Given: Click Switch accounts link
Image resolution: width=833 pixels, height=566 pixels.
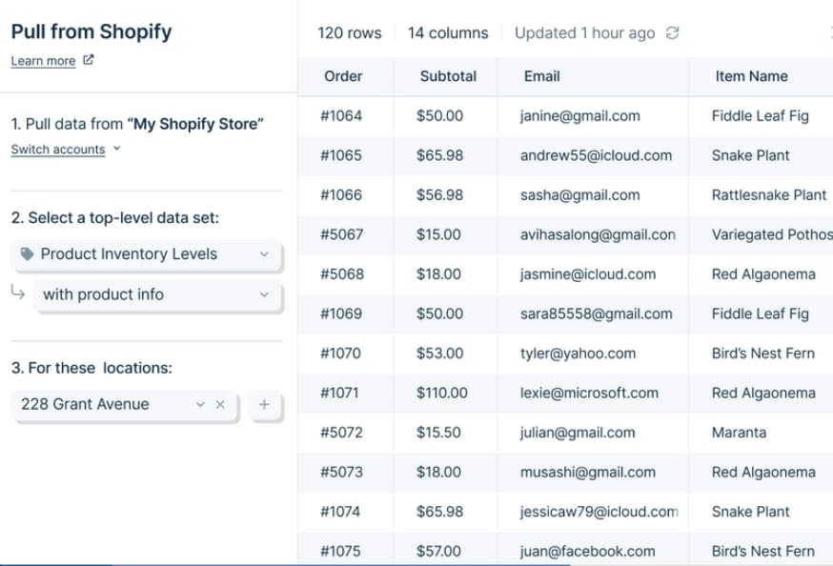Looking at the screenshot, I should point(58,150).
